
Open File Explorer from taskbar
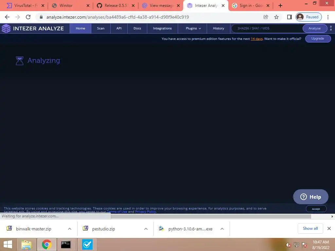coord(26,244)
